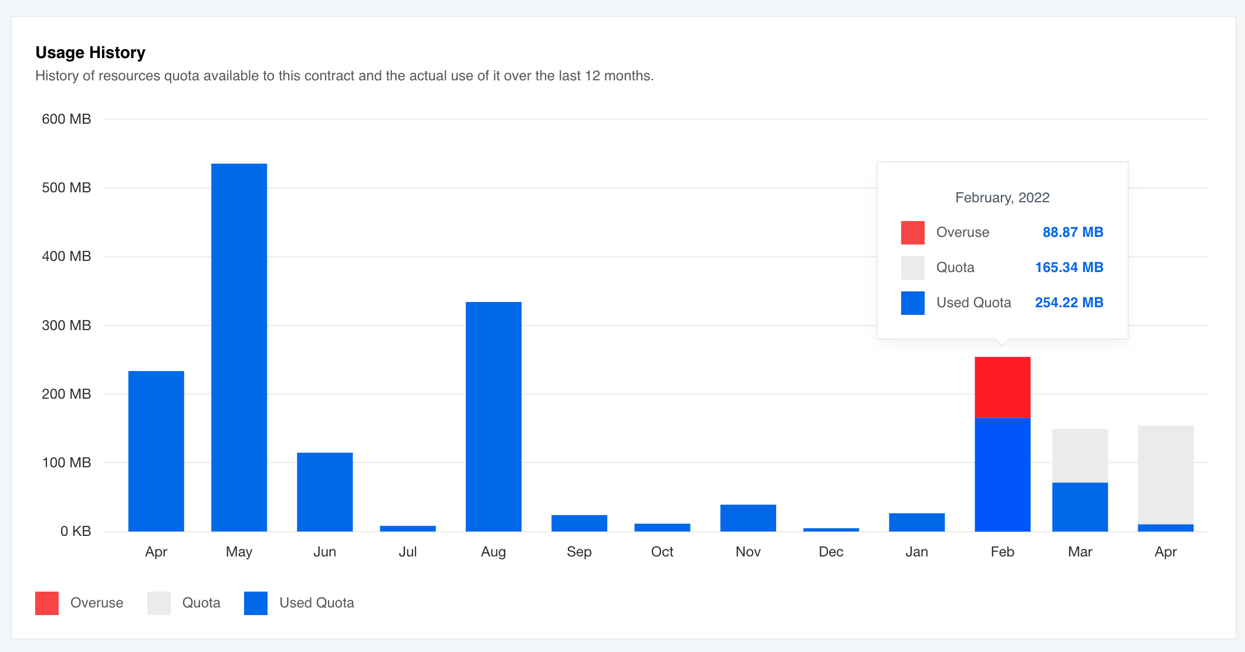Click the red Overuse legend swatch
1245x652 pixels.
pos(47,603)
